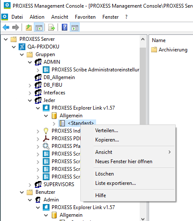Click the MMC system icon beside Datei

click(5, 17)
